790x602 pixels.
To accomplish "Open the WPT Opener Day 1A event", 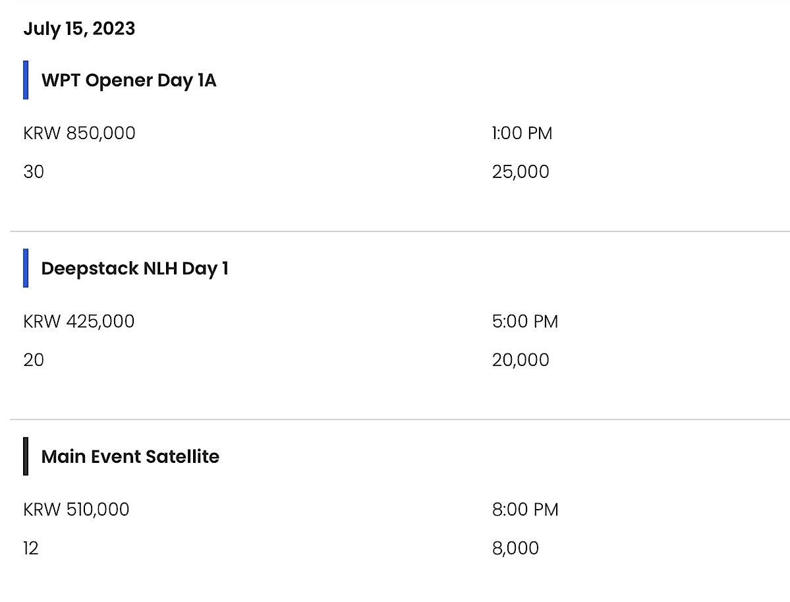I will tap(129, 80).
